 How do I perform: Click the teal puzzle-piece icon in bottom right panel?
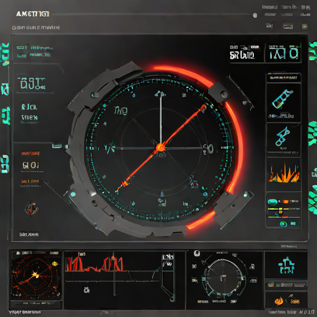tap(287, 266)
